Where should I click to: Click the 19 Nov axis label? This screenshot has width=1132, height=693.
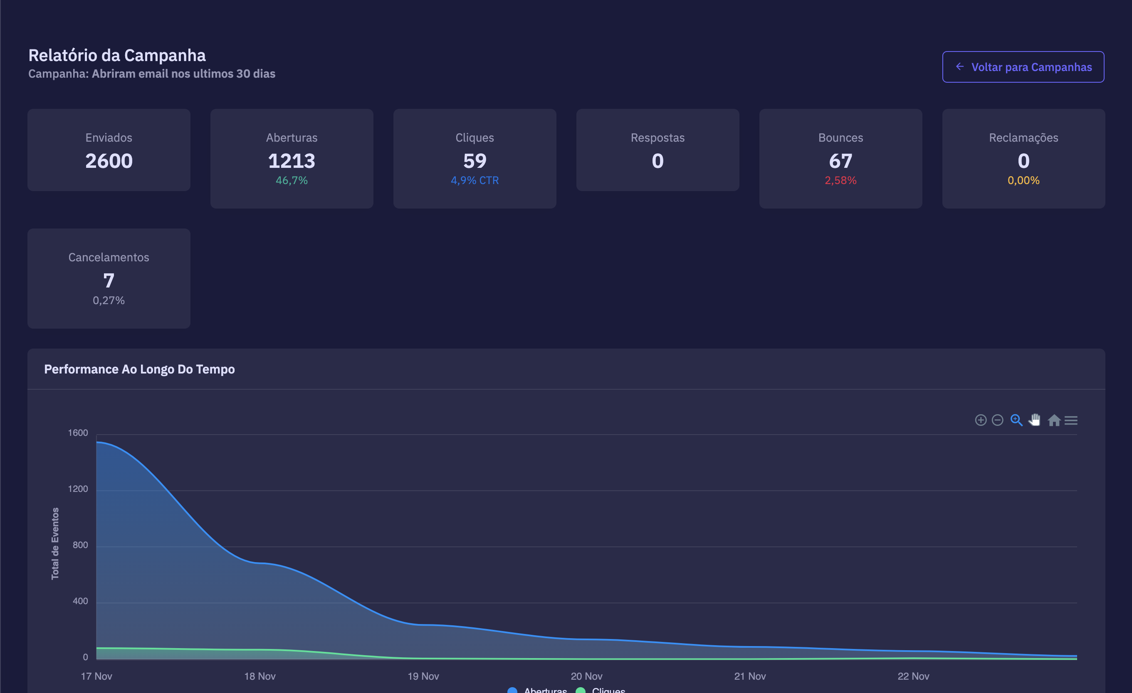click(423, 676)
